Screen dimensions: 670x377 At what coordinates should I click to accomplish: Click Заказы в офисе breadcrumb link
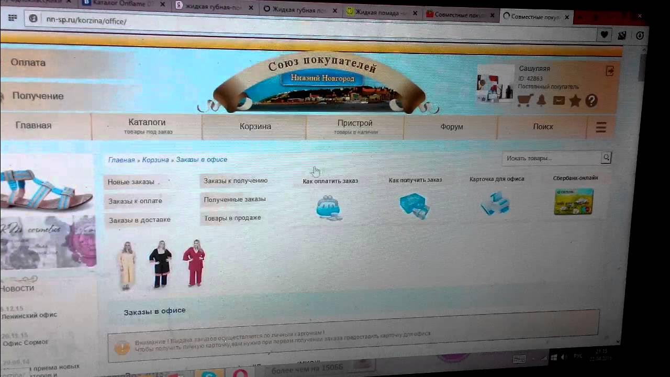[x=202, y=159]
